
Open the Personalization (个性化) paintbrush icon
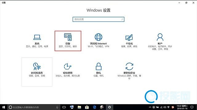tap(129, 37)
